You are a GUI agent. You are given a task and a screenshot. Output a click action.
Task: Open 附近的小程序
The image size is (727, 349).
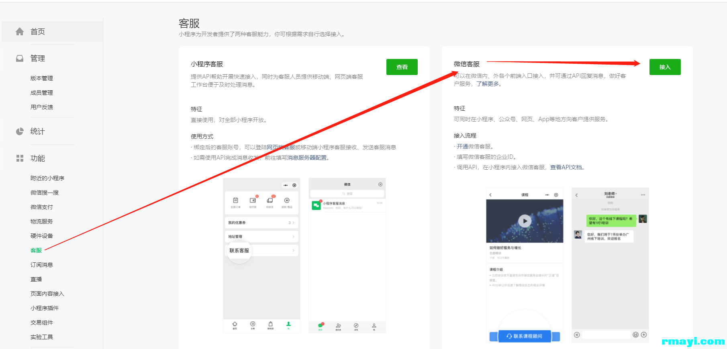[x=47, y=178]
